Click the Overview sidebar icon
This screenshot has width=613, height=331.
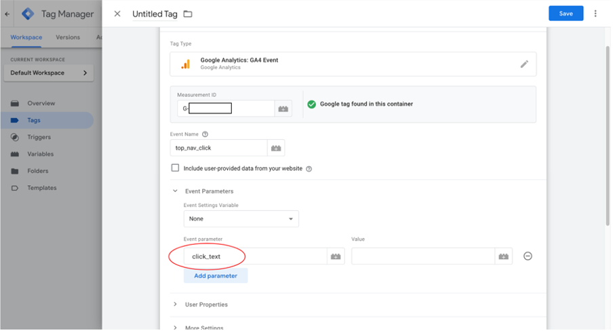click(x=15, y=104)
